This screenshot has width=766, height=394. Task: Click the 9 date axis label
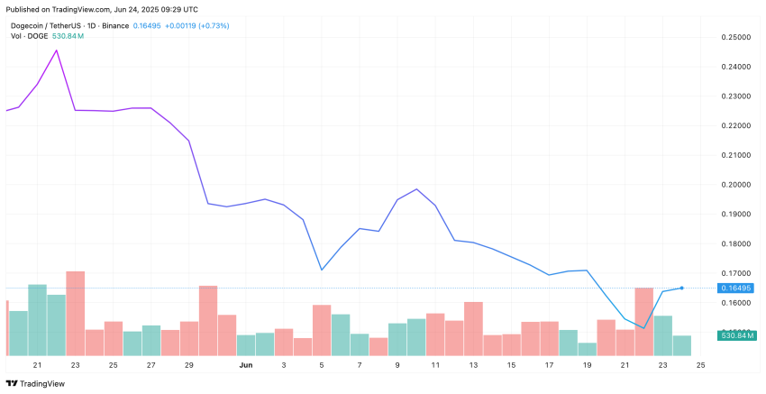click(397, 364)
